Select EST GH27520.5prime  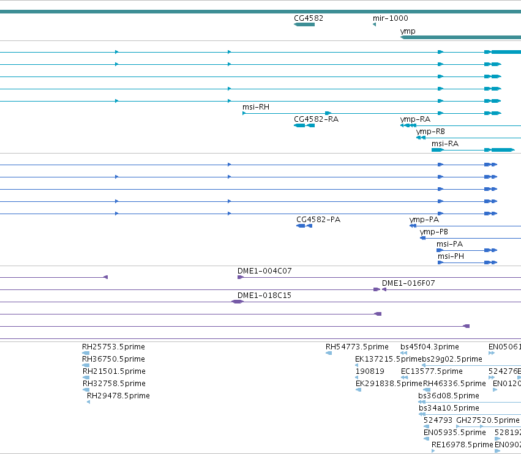click(487, 421)
